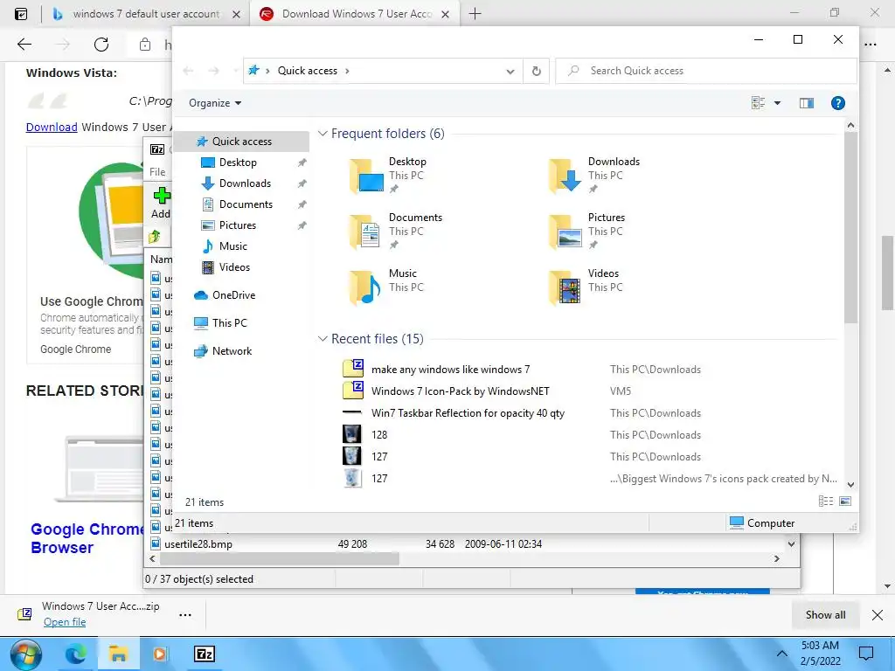Click in the Search Quick access field
895x671 pixels.
[x=706, y=71]
